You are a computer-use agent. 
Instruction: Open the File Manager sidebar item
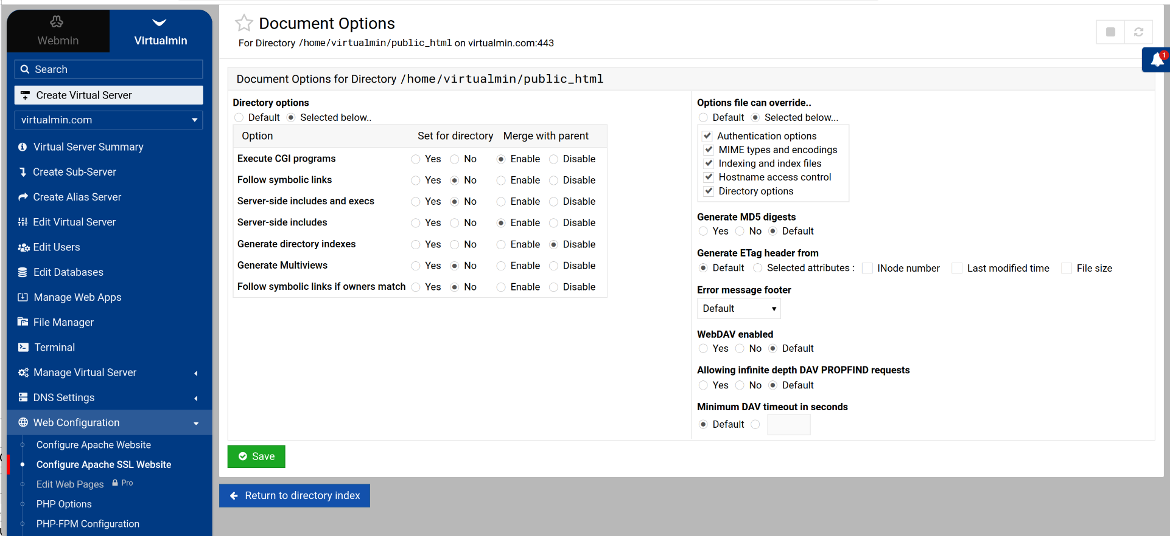tap(63, 322)
